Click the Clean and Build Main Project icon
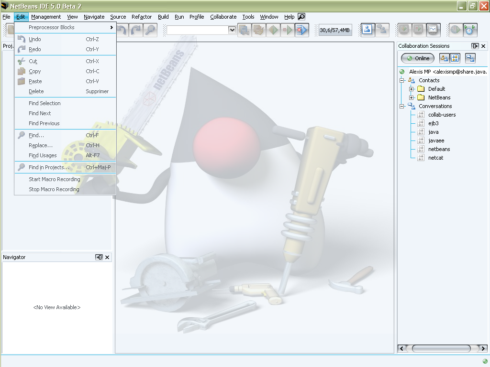The height and width of the screenshot is (367, 490). pos(259,30)
